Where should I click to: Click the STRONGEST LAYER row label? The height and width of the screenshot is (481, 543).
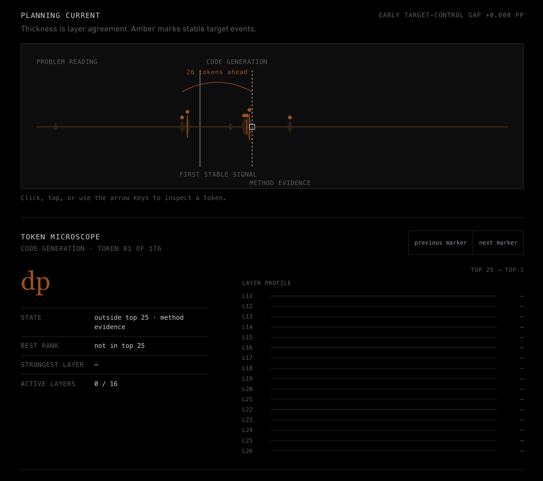(x=52, y=365)
